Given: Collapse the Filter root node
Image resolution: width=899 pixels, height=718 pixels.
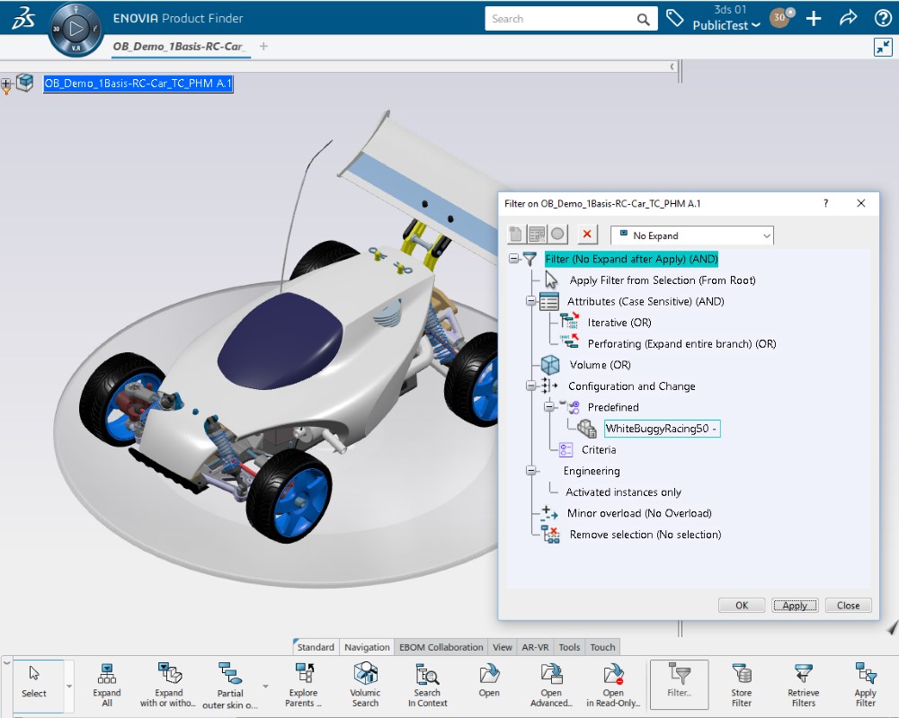Looking at the screenshot, I should [513, 259].
